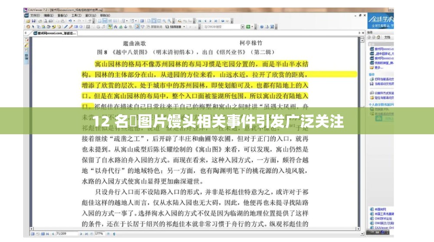Choose the blue pen annotation tool
This screenshot has width=434, height=242.
pyautogui.click(x=66, y=27)
